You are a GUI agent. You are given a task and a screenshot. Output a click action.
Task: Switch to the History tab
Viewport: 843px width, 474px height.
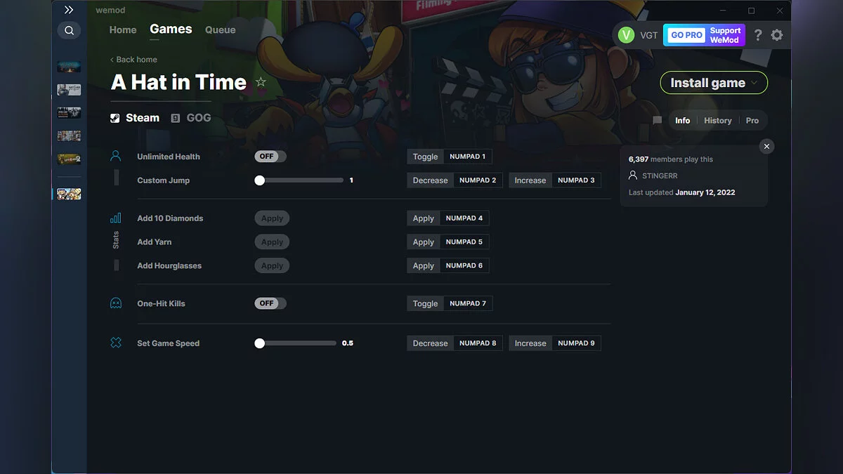coord(717,120)
